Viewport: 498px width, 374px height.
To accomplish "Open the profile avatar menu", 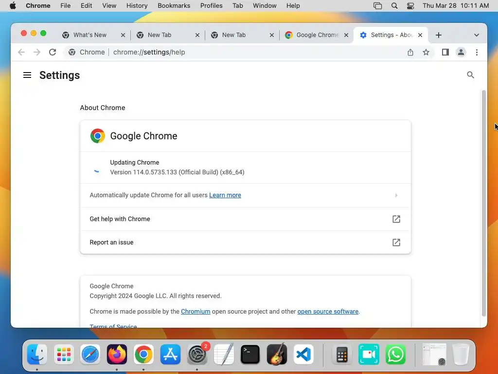I will (x=461, y=52).
